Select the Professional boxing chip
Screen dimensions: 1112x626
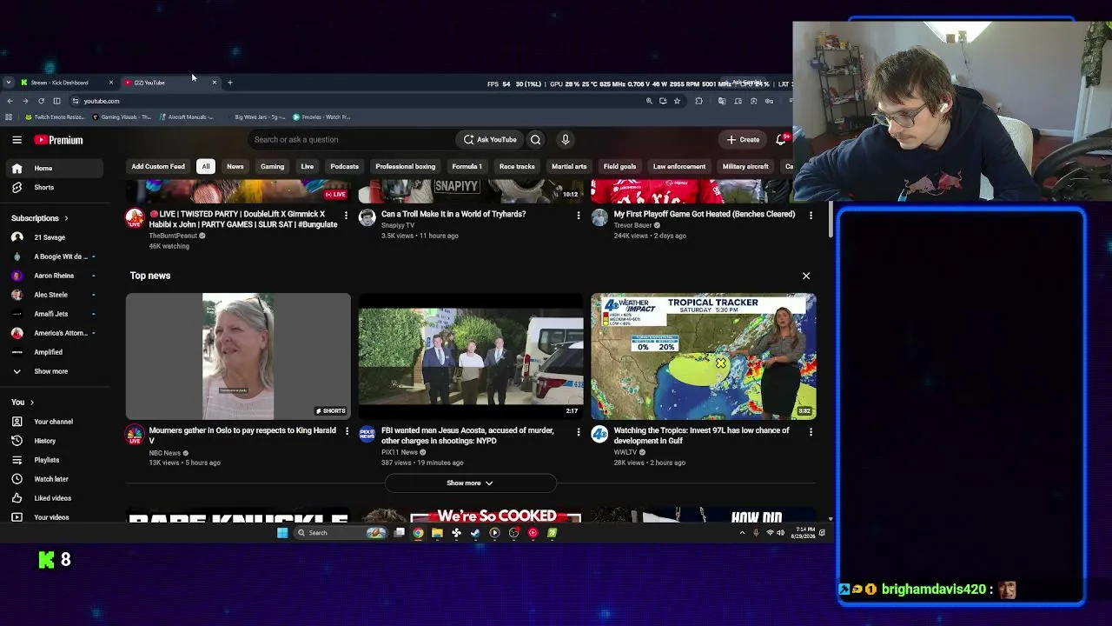(406, 166)
